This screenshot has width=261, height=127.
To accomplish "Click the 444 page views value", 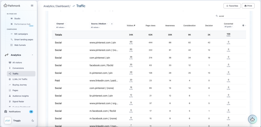I will coord(150,43).
